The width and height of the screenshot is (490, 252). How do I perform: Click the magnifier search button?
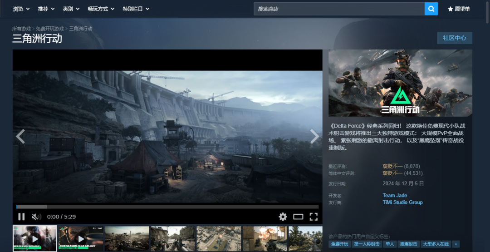tap(431, 9)
